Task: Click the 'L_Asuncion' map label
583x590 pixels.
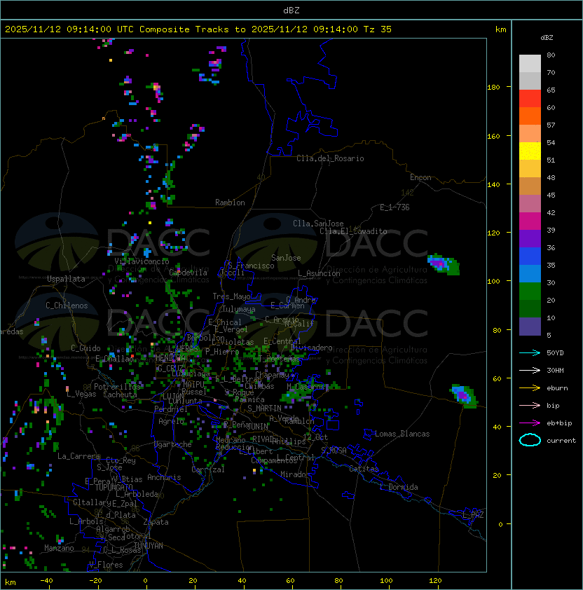Action: click(x=319, y=273)
